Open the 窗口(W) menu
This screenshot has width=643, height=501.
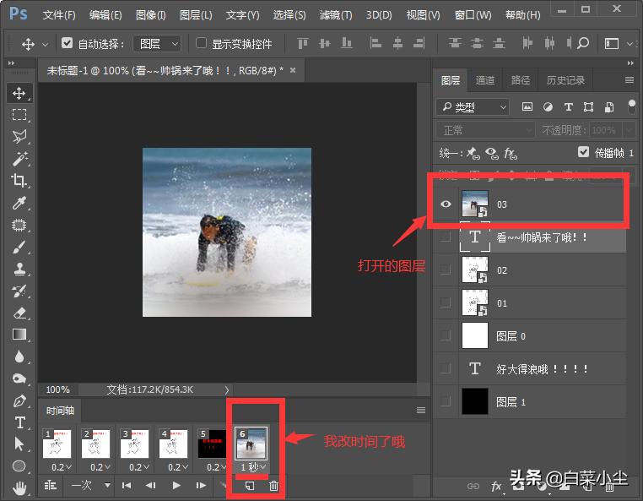(x=473, y=15)
